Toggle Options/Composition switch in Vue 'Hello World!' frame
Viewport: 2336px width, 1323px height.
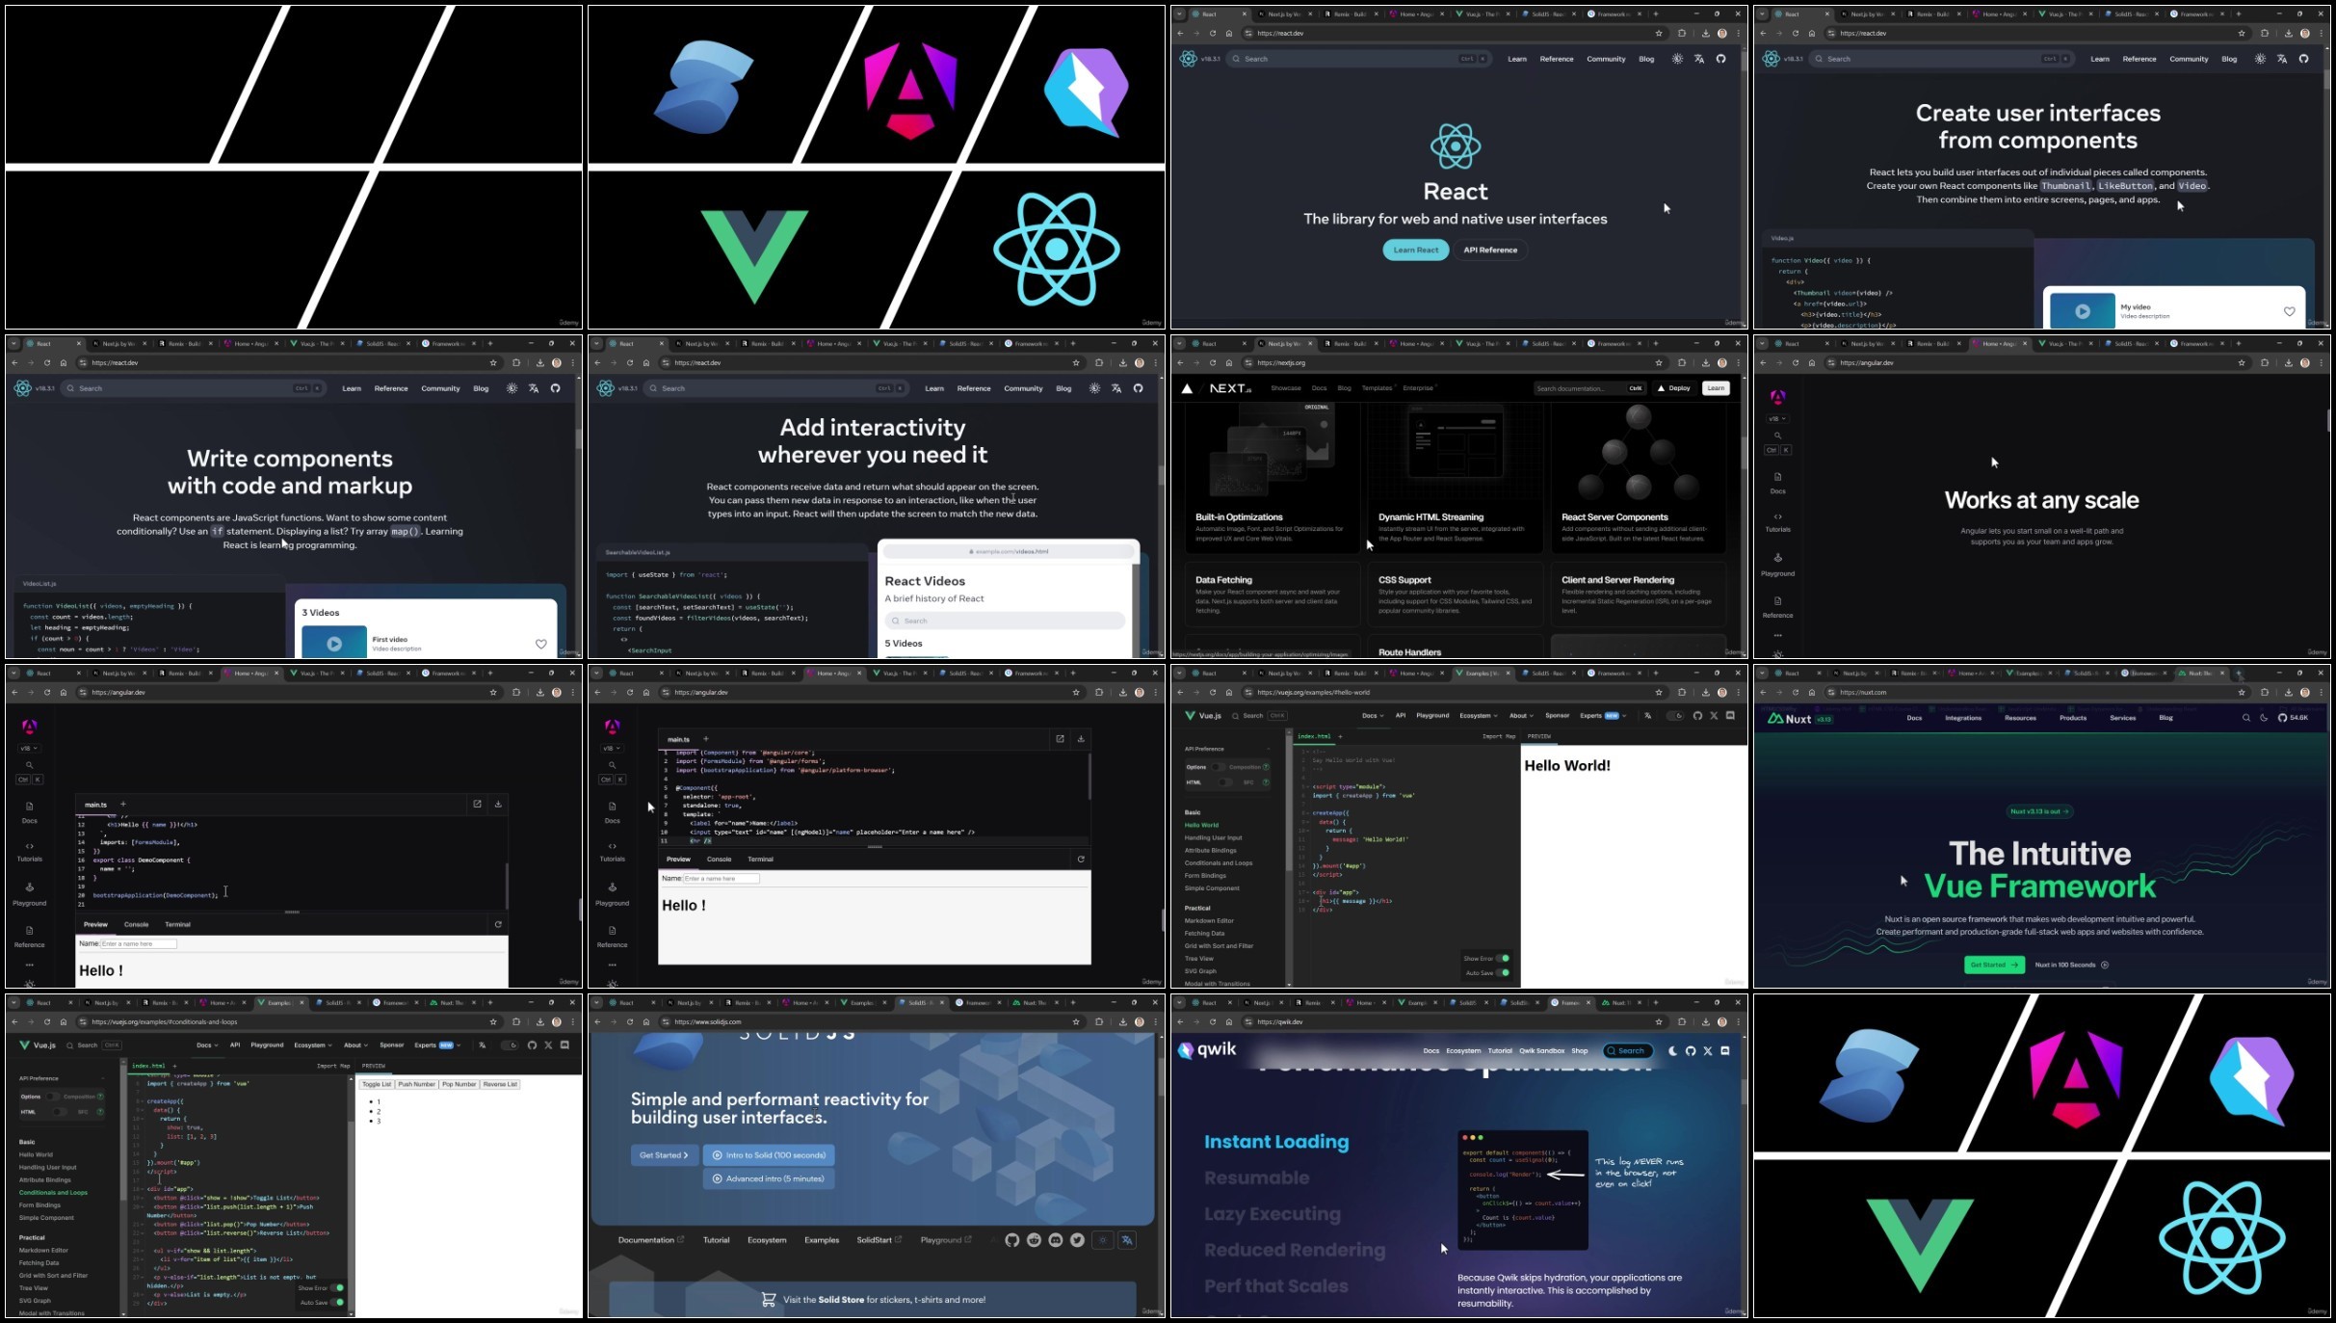point(1218,767)
